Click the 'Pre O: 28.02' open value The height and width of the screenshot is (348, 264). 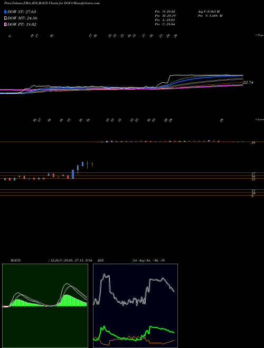(165, 11)
